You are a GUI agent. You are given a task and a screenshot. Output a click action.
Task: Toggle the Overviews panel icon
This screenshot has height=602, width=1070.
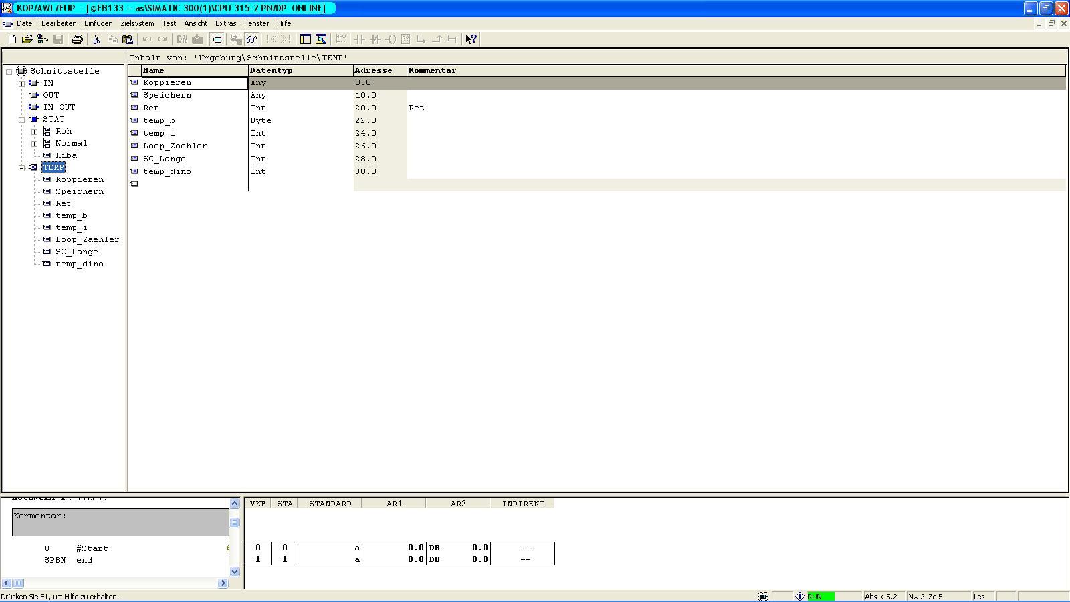[x=306, y=39]
